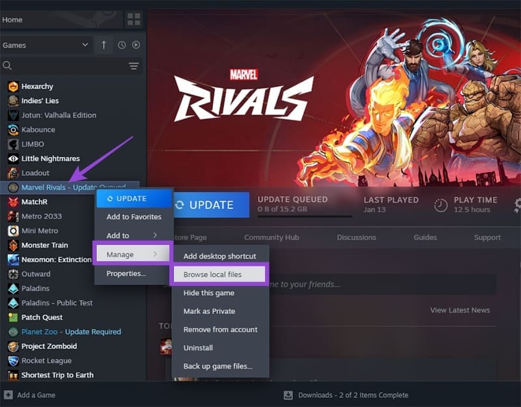Click the update download progress bar
The image size is (521, 407).
[x=304, y=216]
